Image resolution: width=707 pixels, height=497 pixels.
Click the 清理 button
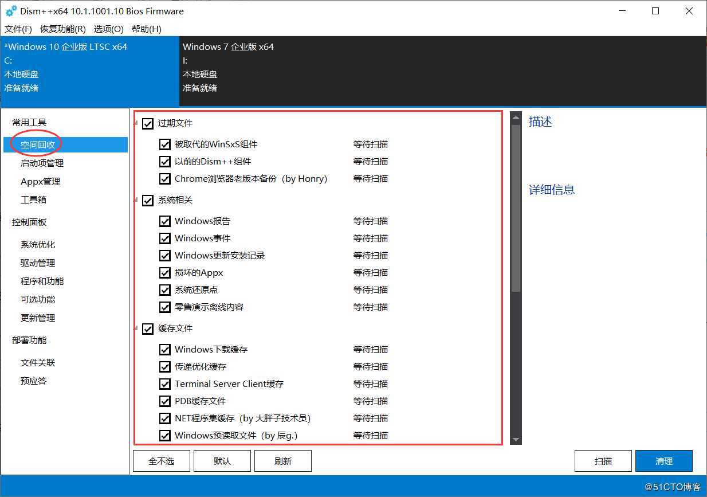click(664, 461)
